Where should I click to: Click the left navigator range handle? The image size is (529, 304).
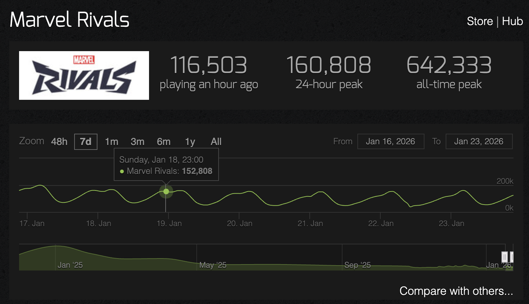point(505,257)
